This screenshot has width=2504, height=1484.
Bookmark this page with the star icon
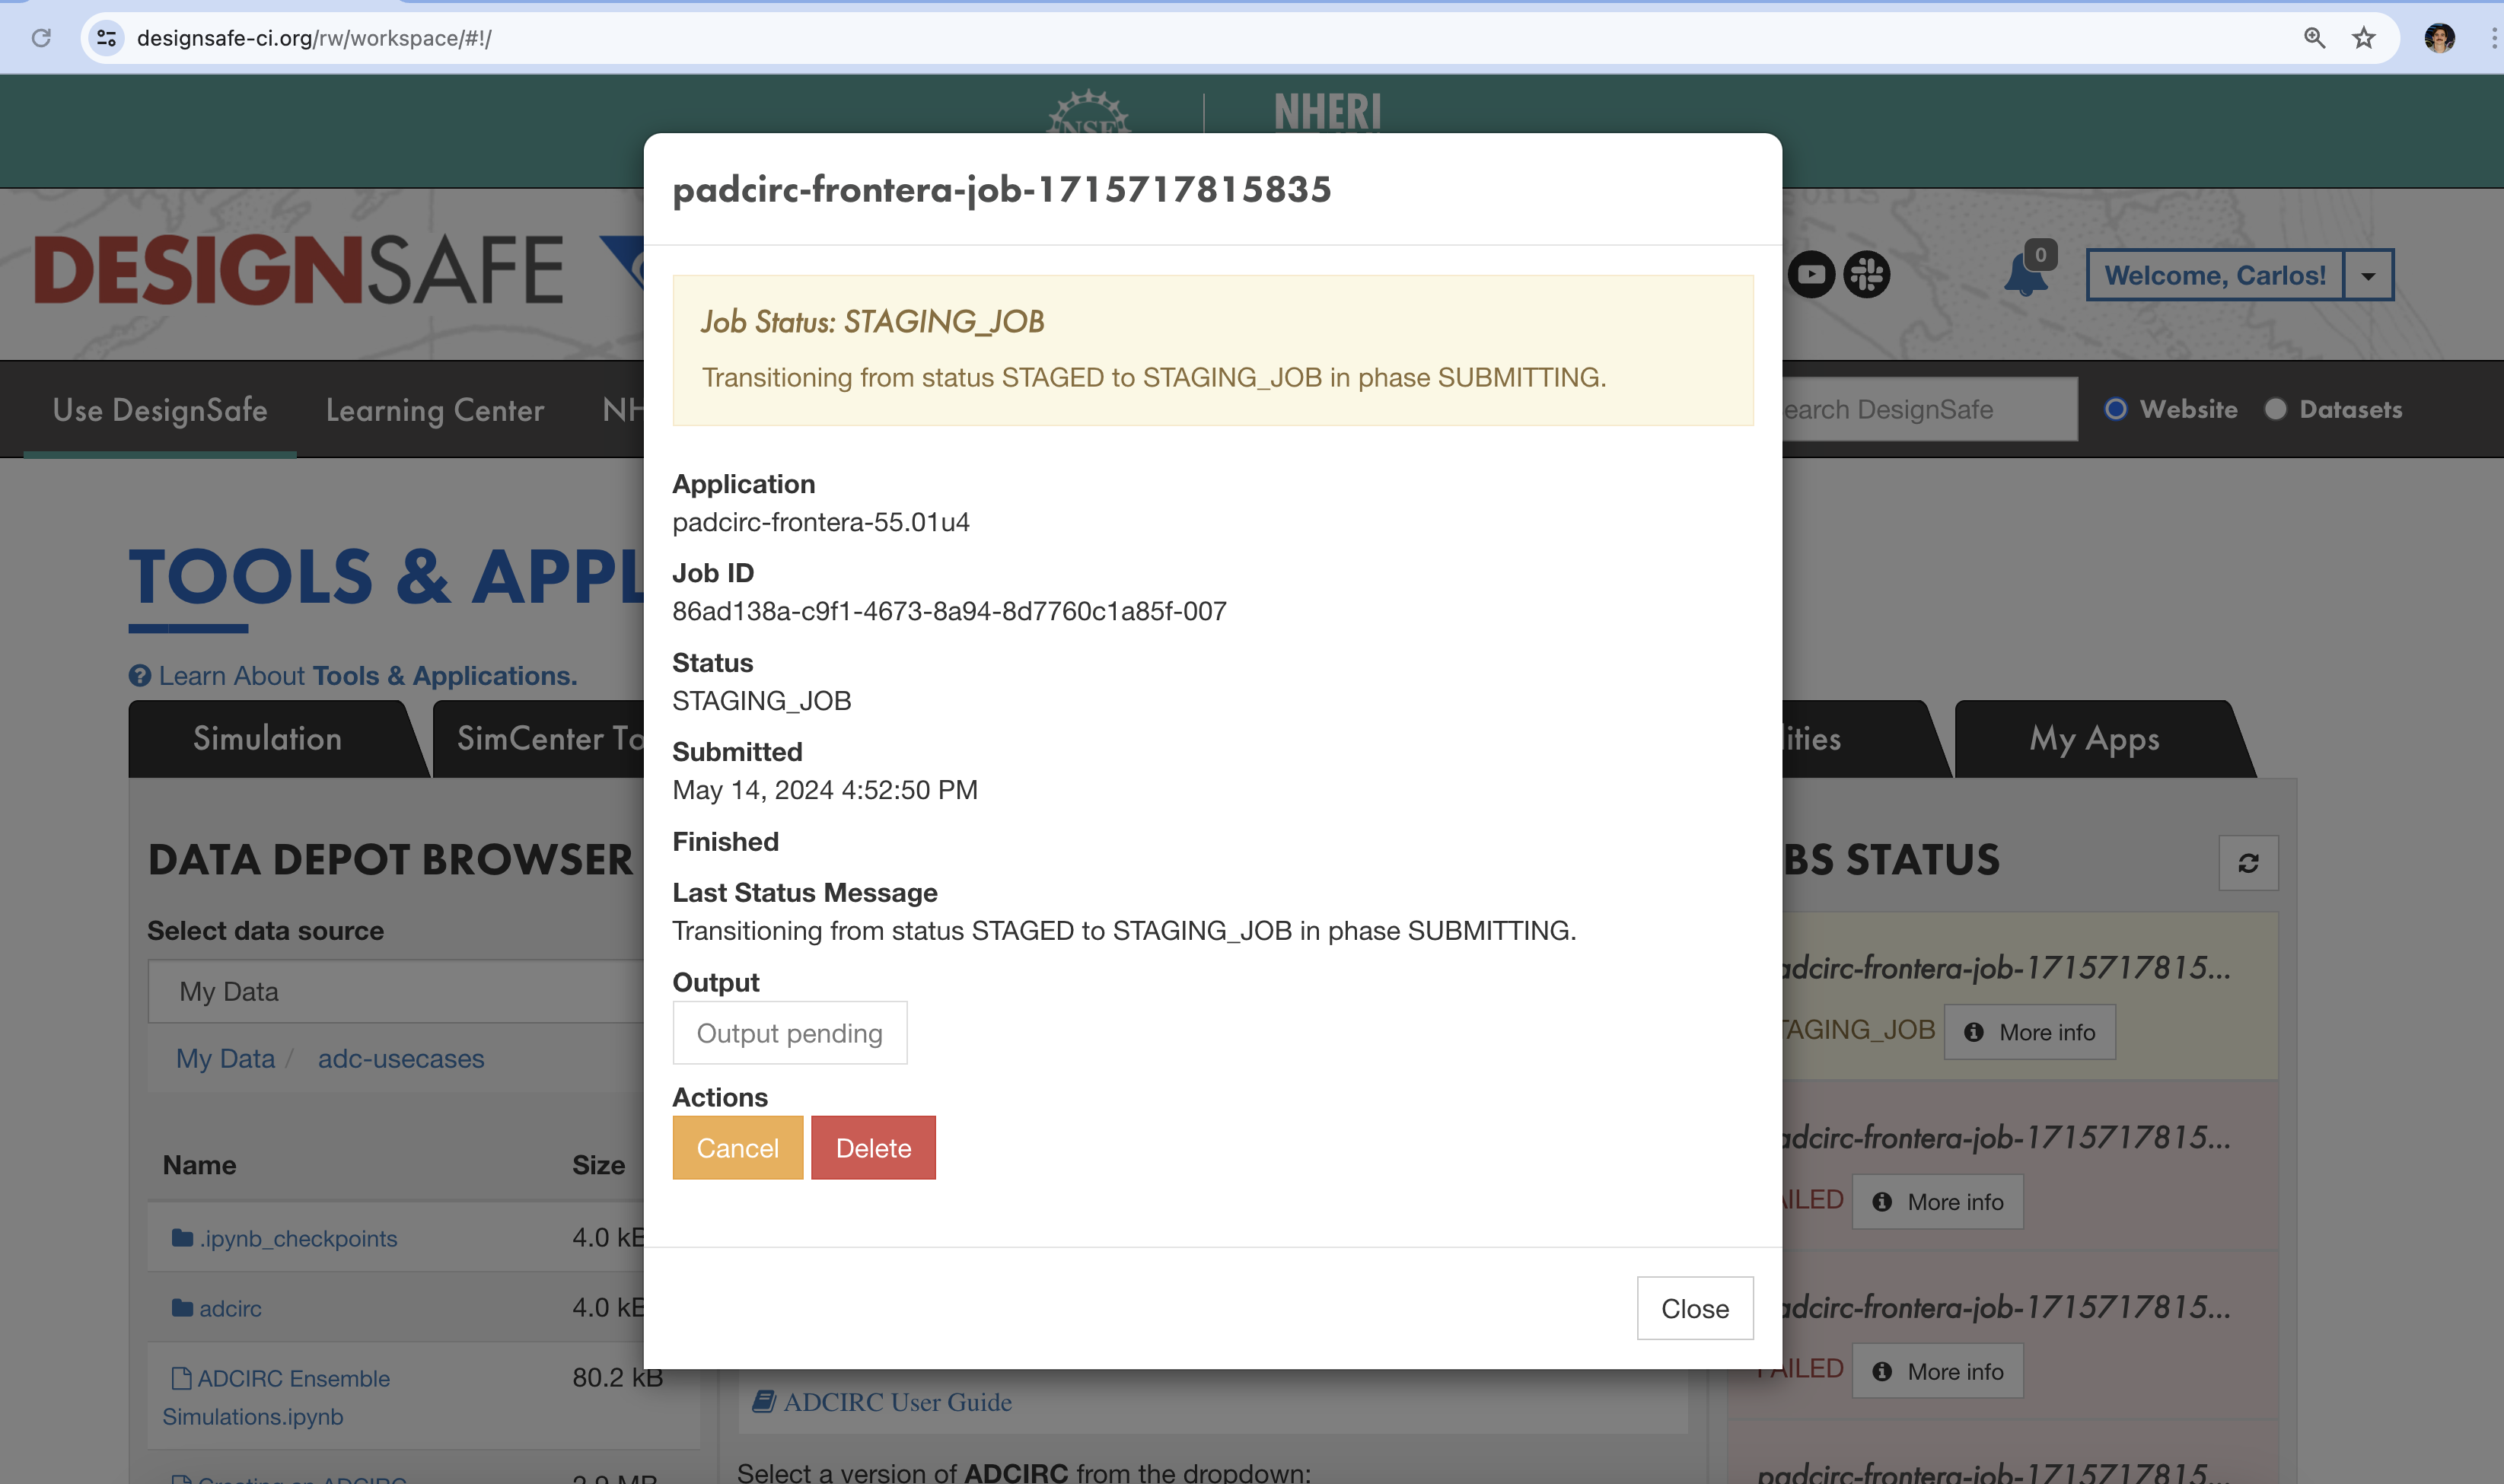pos(2364,38)
